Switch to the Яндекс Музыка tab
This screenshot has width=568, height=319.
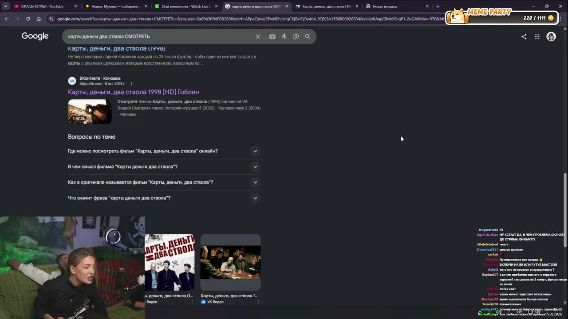(116, 6)
